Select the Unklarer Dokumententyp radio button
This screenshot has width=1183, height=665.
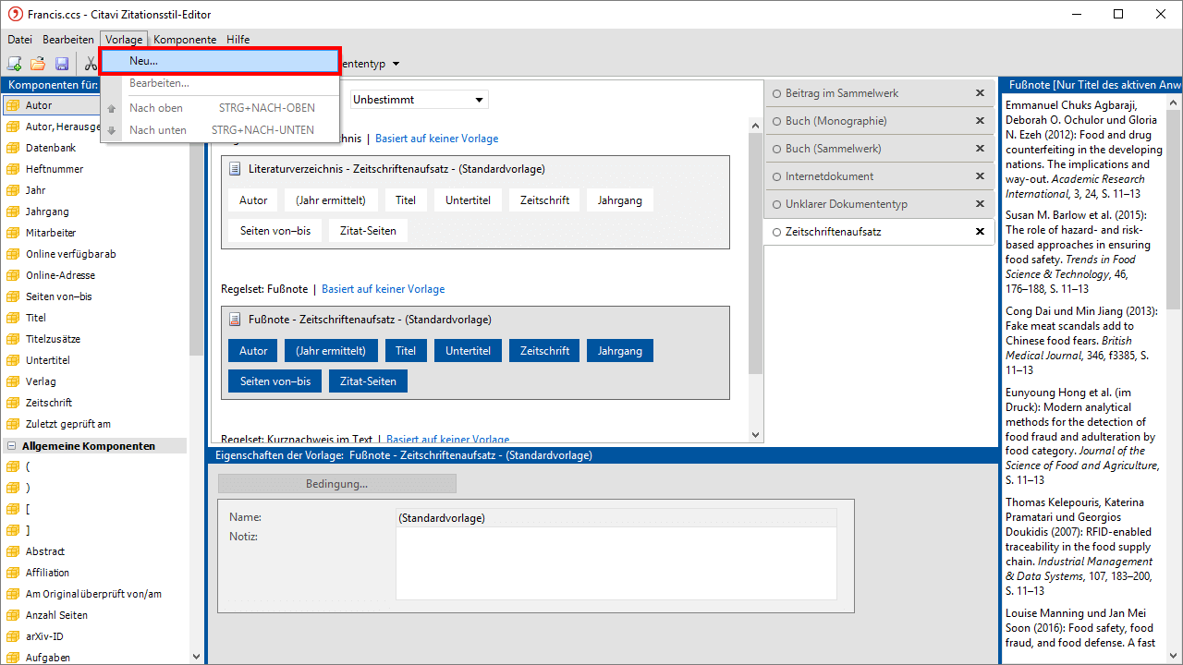pos(776,204)
